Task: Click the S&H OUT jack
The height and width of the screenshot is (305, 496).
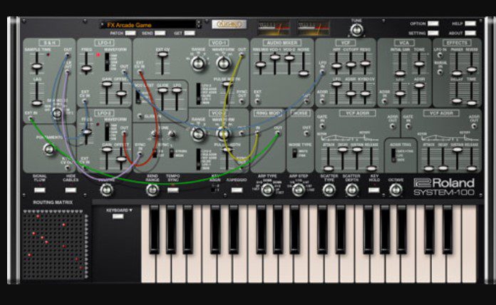Action: pos(68,55)
